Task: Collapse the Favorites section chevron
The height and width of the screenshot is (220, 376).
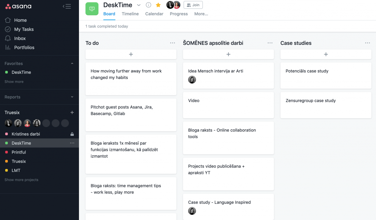Action: [72, 64]
